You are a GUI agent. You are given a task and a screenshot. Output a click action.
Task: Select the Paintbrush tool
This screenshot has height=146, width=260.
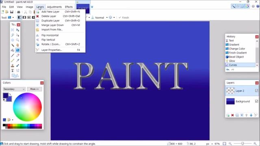point(13,55)
